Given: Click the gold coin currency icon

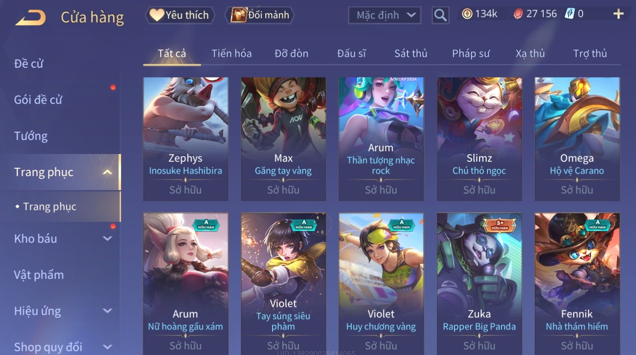Looking at the screenshot, I should (x=467, y=14).
